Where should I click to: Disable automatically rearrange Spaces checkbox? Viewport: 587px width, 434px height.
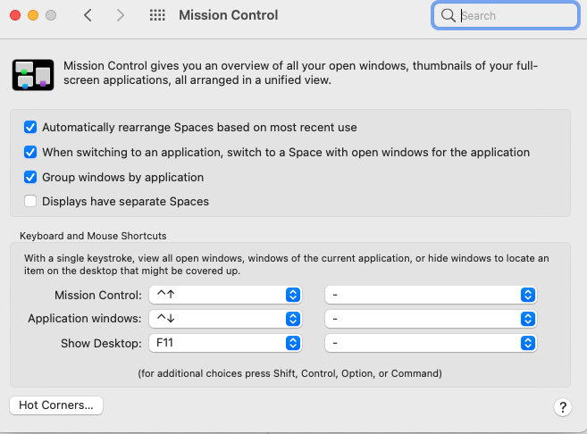(x=30, y=128)
